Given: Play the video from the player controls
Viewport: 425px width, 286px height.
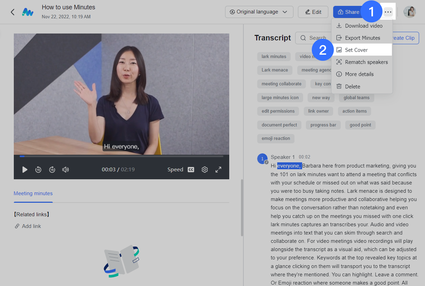Looking at the screenshot, I should pyautogui.click(x=25, y=169).
